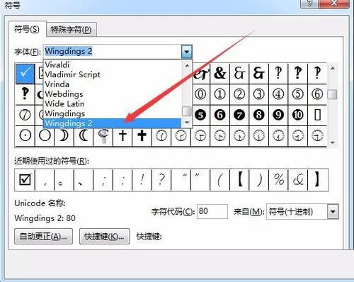Image resolution: width=354 pixels, height=282 pixels.
Task: Select circled digit zero symbol
Action: (x=200, y=94)
